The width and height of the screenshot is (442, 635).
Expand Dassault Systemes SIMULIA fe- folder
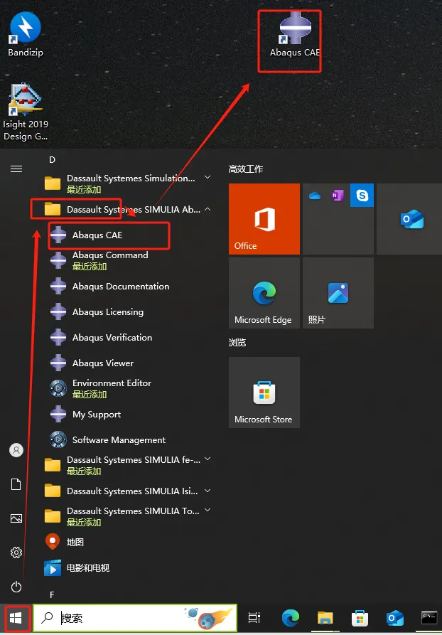click(x=127, y=465)
